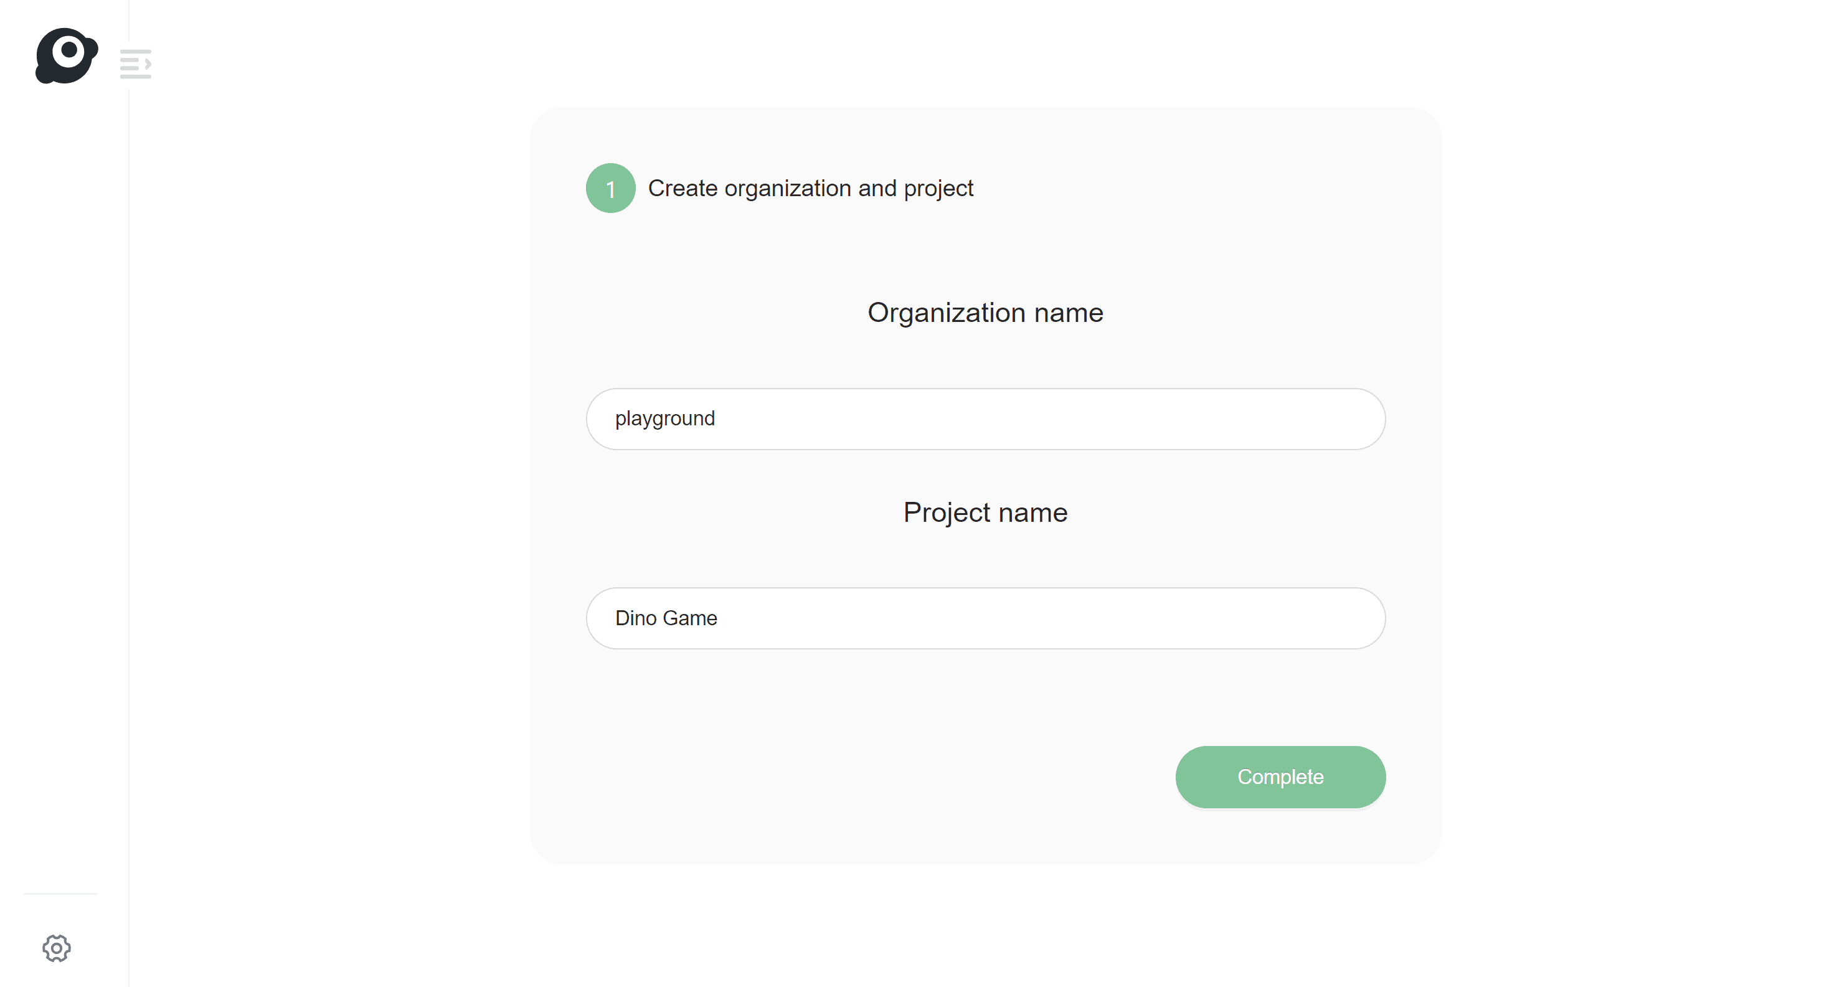Select the 'Dino Game' project name field
This screenshot has height=987, width=1842.
tap(985, 618)
